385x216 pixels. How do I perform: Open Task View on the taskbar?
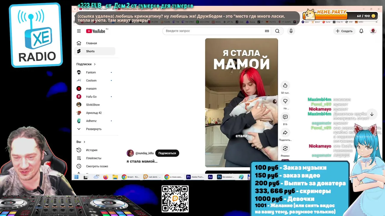[86, 177]
